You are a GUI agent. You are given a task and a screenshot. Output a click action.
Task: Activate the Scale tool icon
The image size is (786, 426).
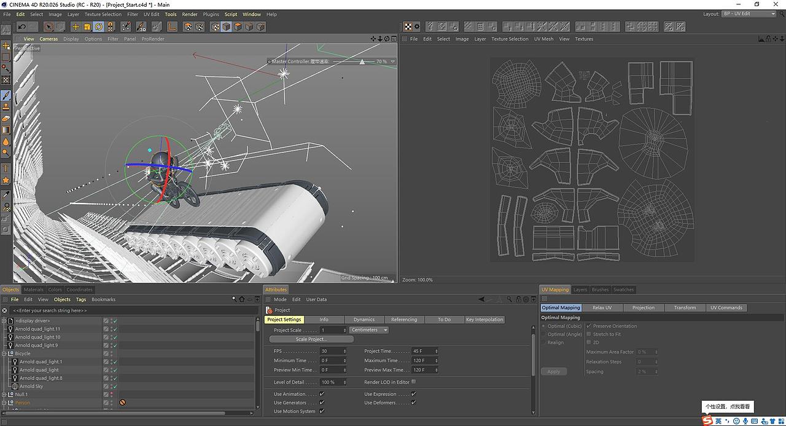point(87,26)
